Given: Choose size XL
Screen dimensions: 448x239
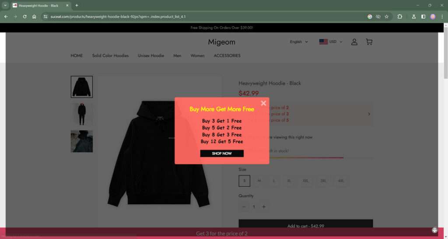Looking at the screenshot, I should pyautogui.click(x=289, y=181).
